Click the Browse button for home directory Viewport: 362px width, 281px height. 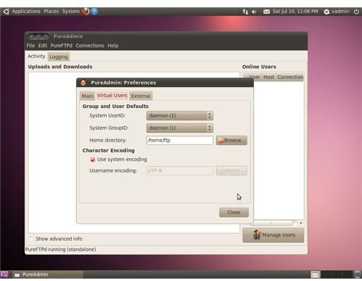coord(231,140)
